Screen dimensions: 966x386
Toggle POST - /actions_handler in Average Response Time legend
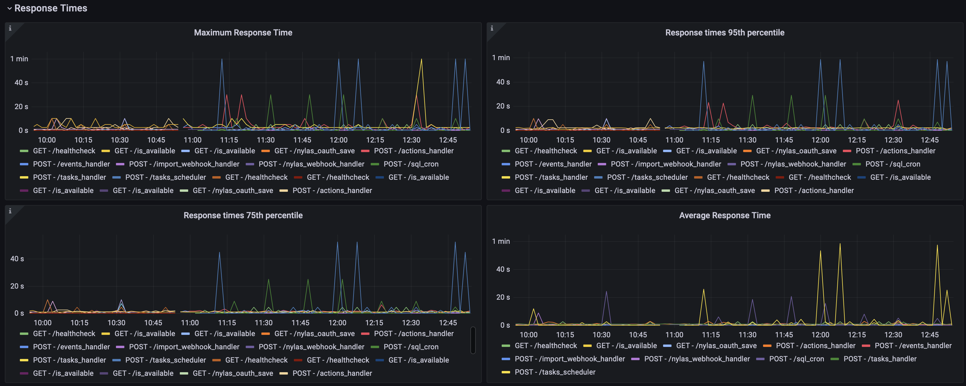(816, 345)
